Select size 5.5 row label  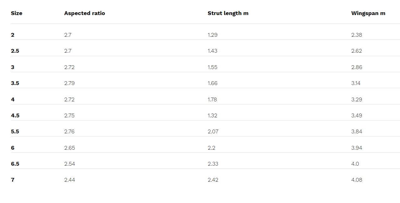[x=15, y=131]
